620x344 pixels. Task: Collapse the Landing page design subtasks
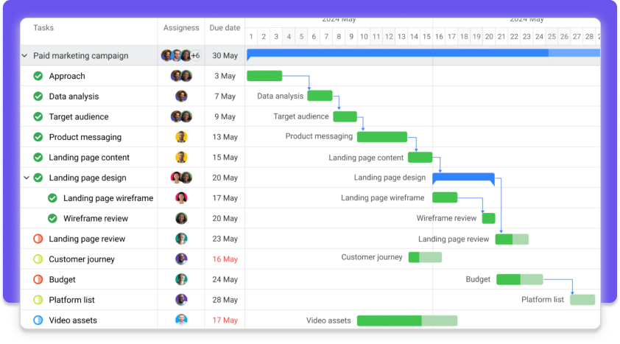coord(27,178)
